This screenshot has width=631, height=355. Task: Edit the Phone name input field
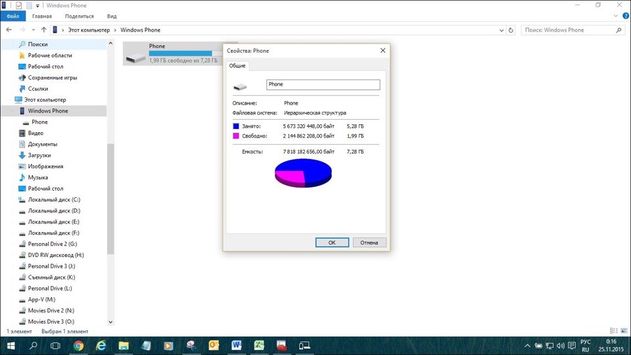pyautogui.click(x=323, y=85)
